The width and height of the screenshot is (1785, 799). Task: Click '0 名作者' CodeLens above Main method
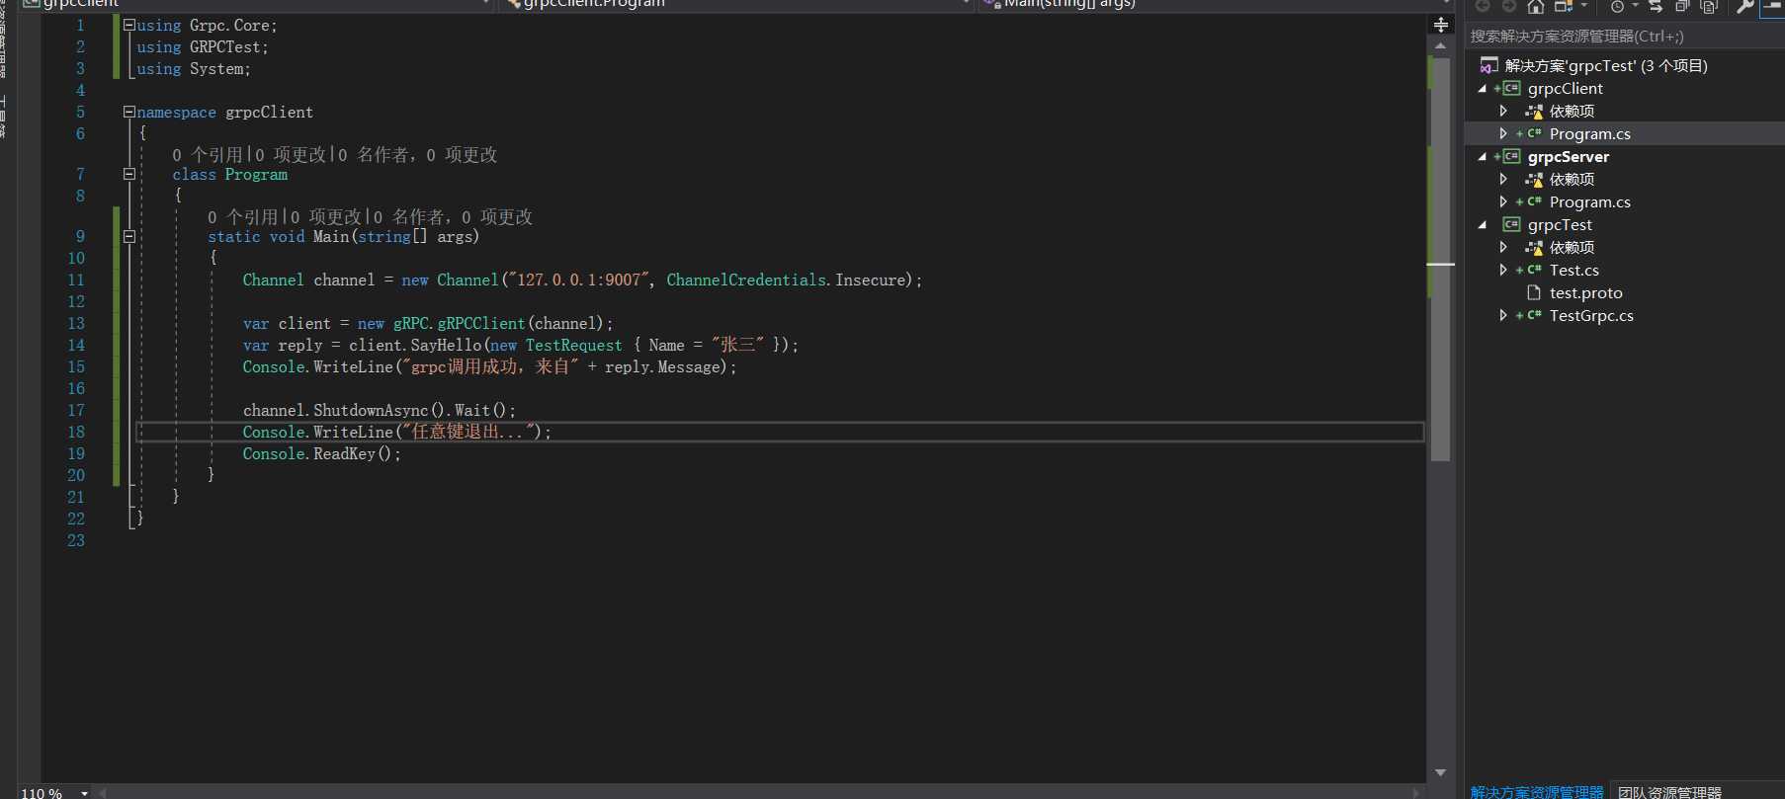[x=409, y=216]
